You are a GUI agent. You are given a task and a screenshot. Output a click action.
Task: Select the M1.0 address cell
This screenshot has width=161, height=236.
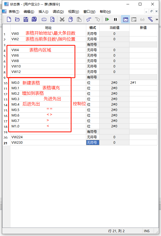[48, 126]
